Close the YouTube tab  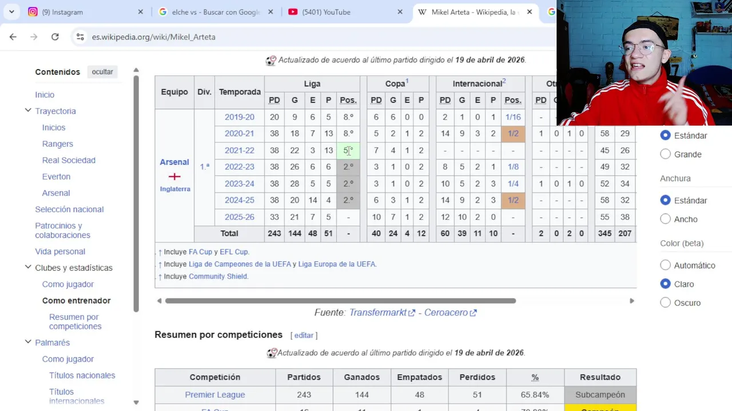pos(400,12)
